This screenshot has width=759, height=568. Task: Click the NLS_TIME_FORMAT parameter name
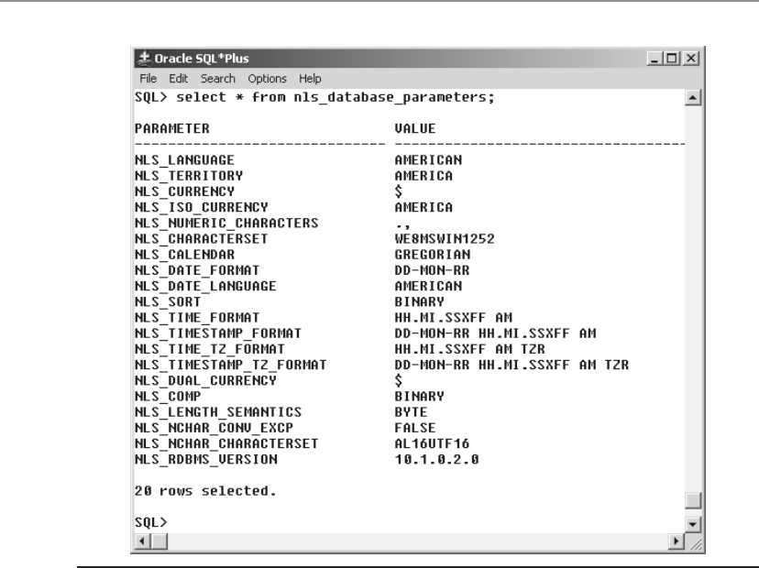tap(197, 318)
